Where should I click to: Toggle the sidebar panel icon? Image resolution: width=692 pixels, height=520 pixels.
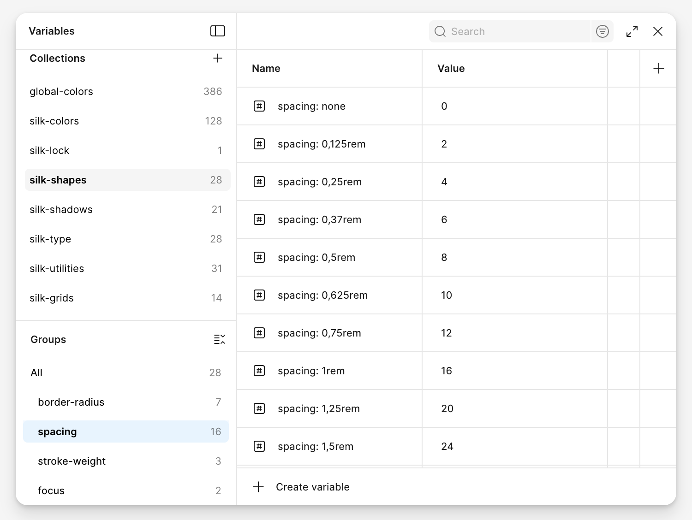[x=217, y=31]
